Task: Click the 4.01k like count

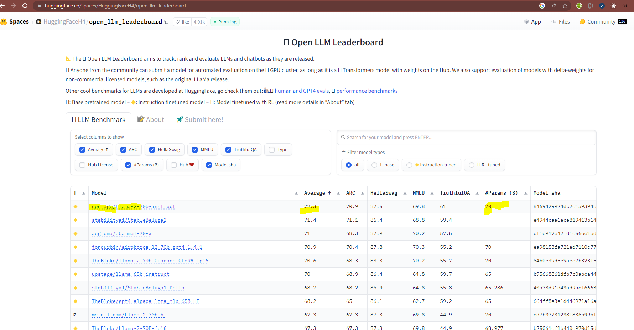Action: [199, 22]
